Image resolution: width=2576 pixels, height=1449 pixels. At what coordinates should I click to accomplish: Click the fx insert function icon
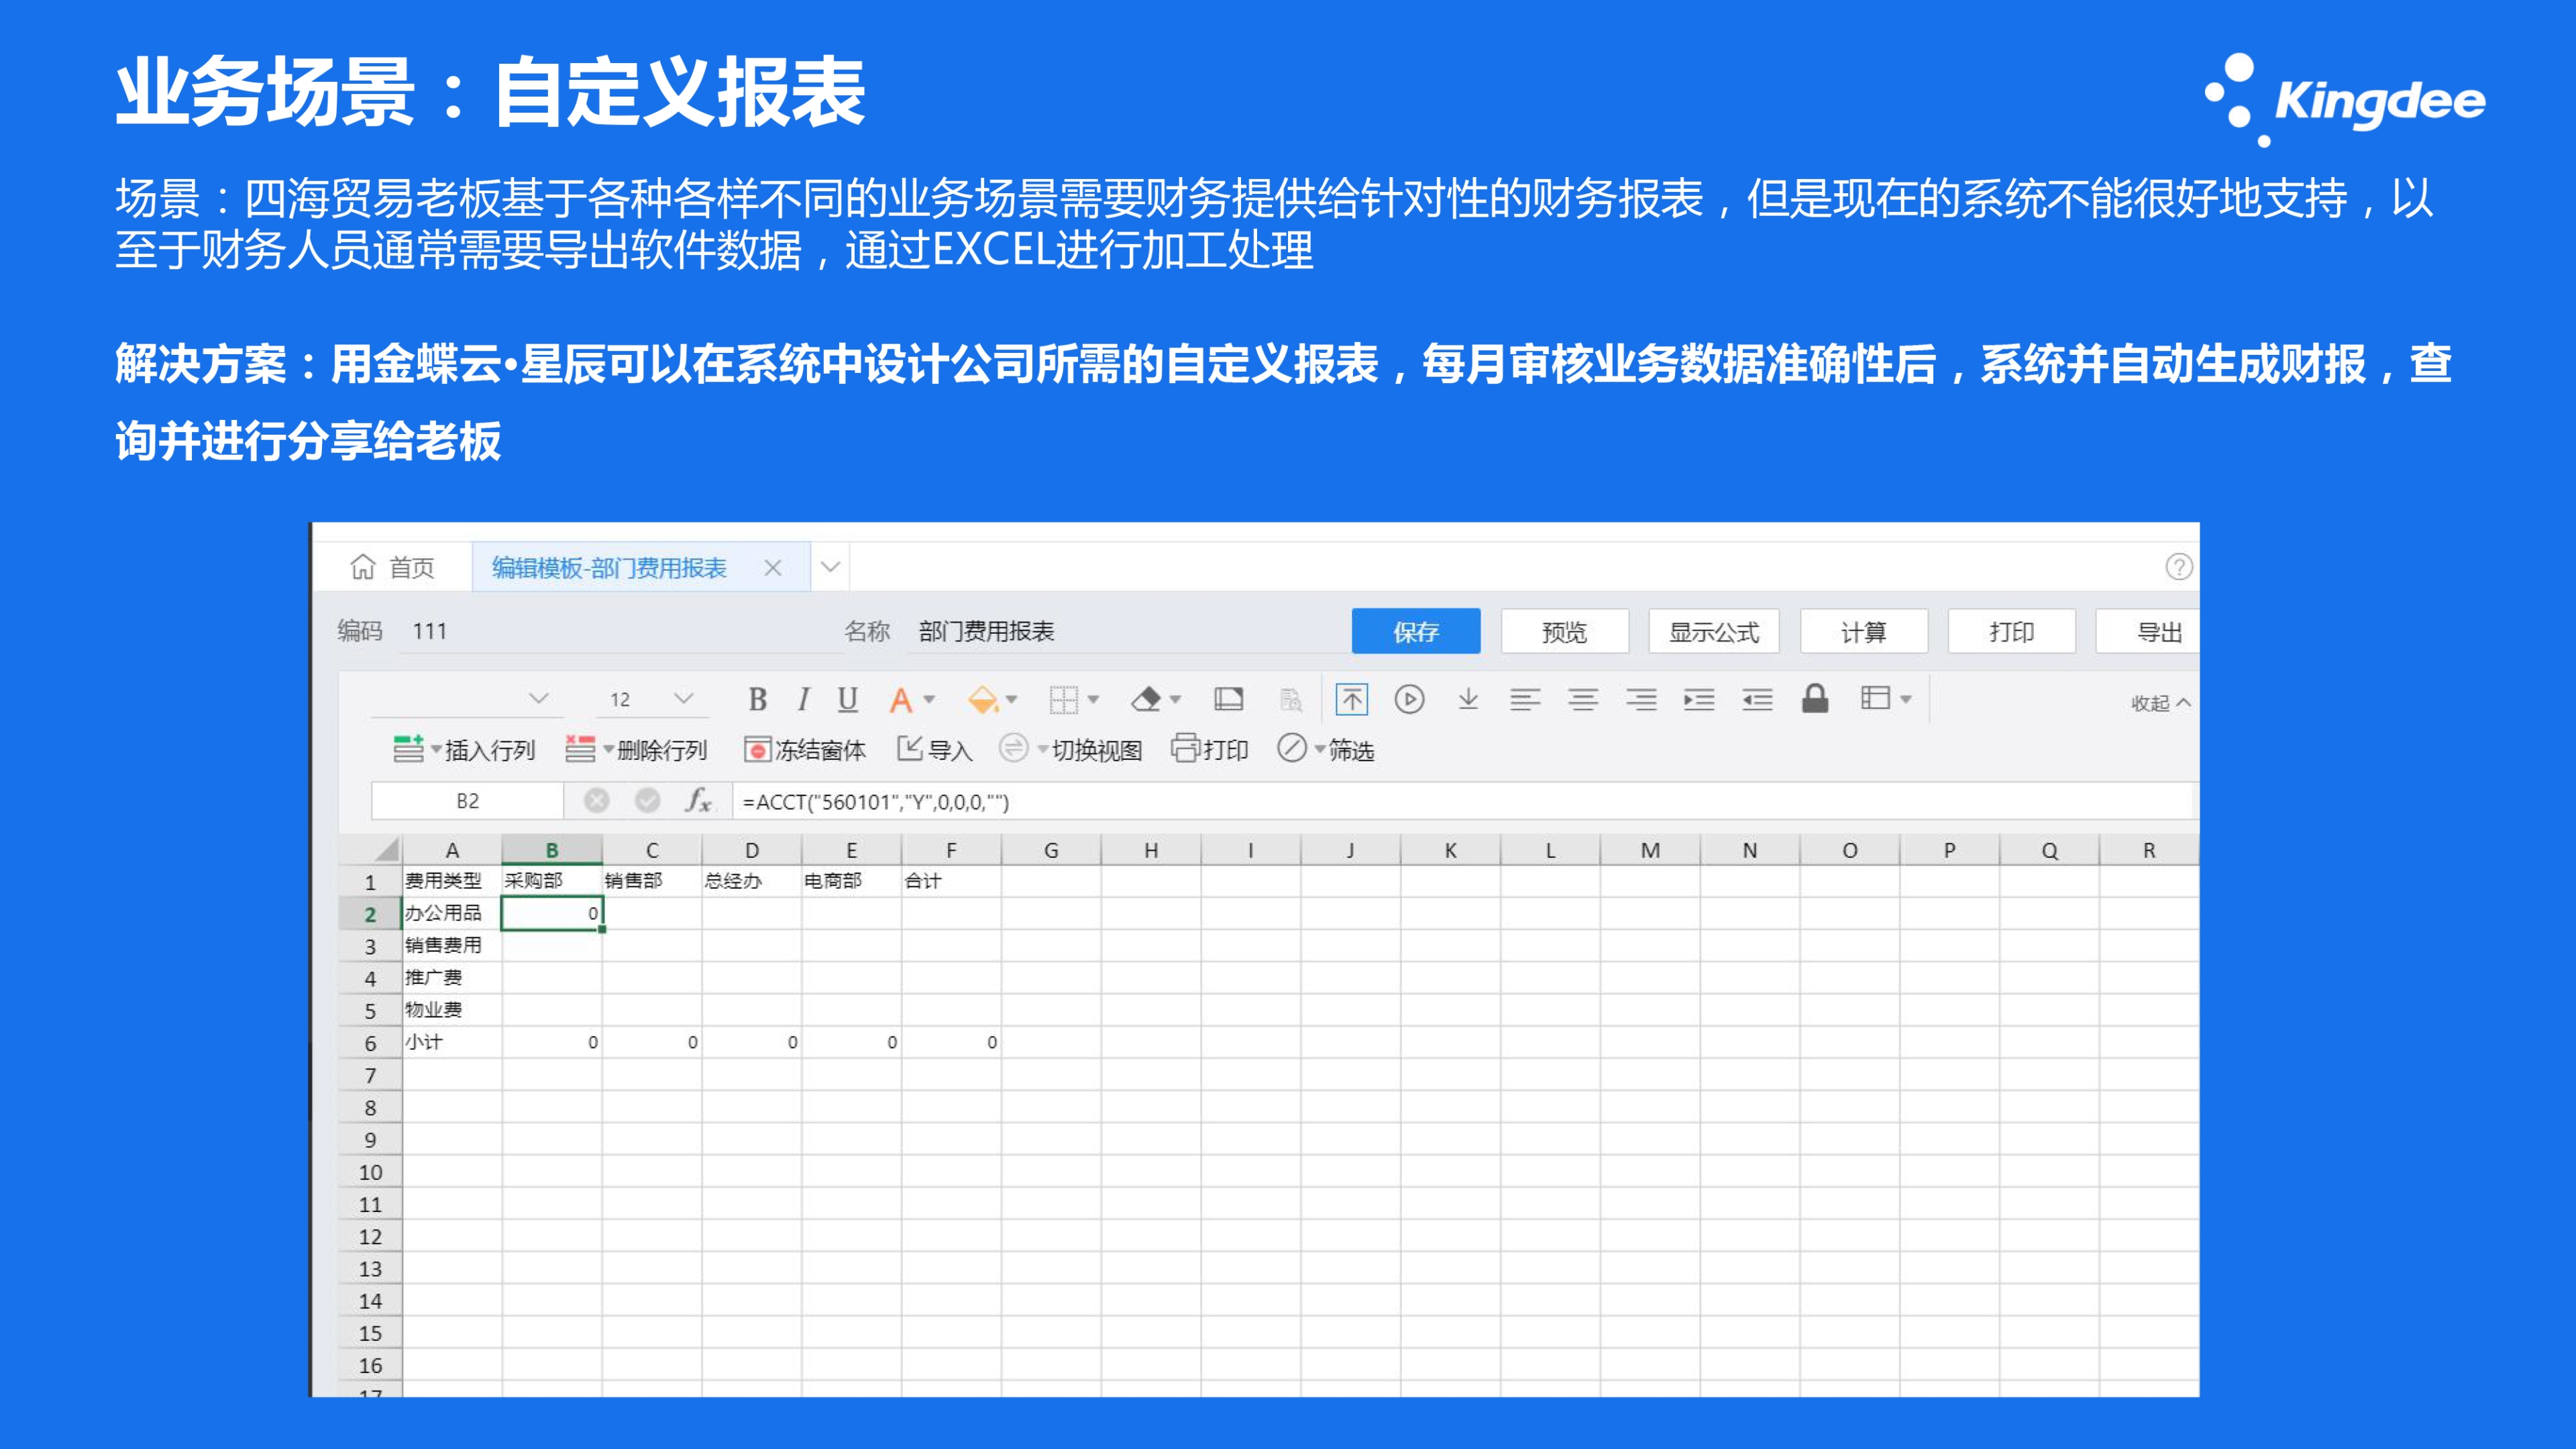(698, 800)
